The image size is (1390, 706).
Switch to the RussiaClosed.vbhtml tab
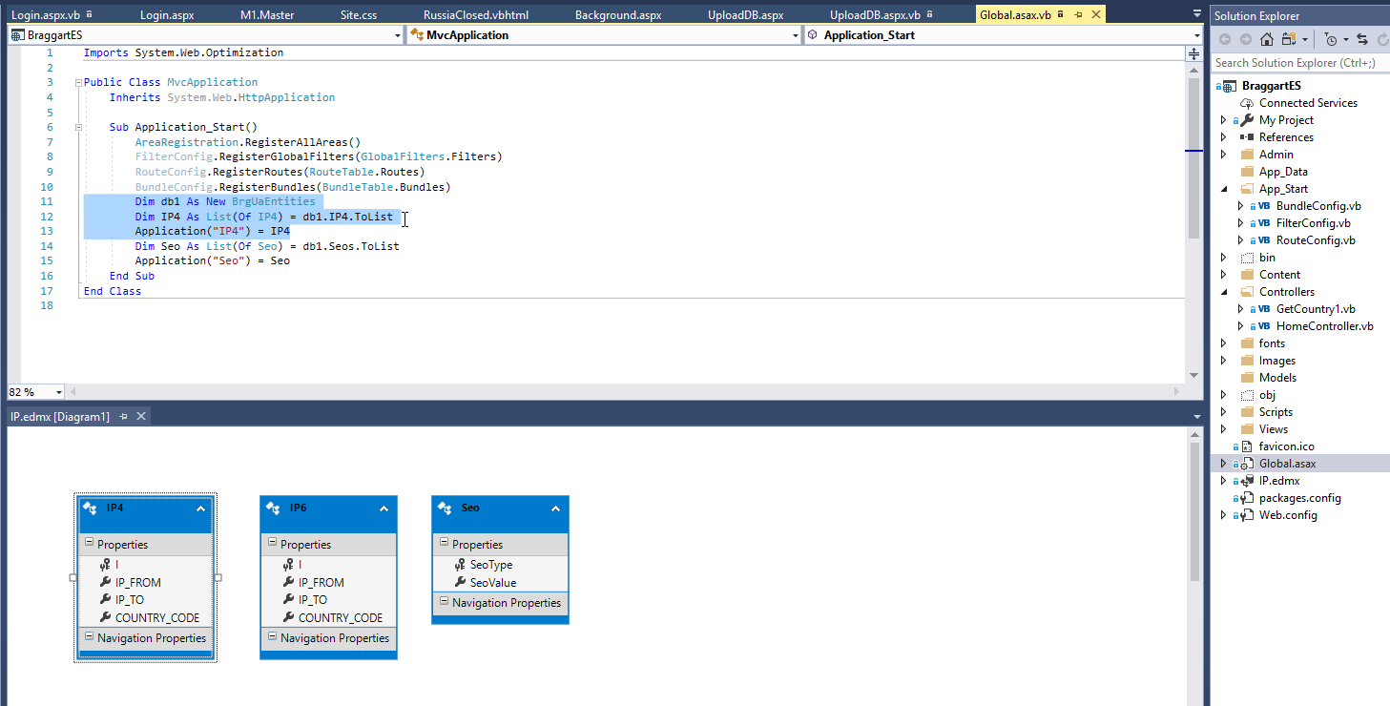pyautogui.click(x=476, y=15)
